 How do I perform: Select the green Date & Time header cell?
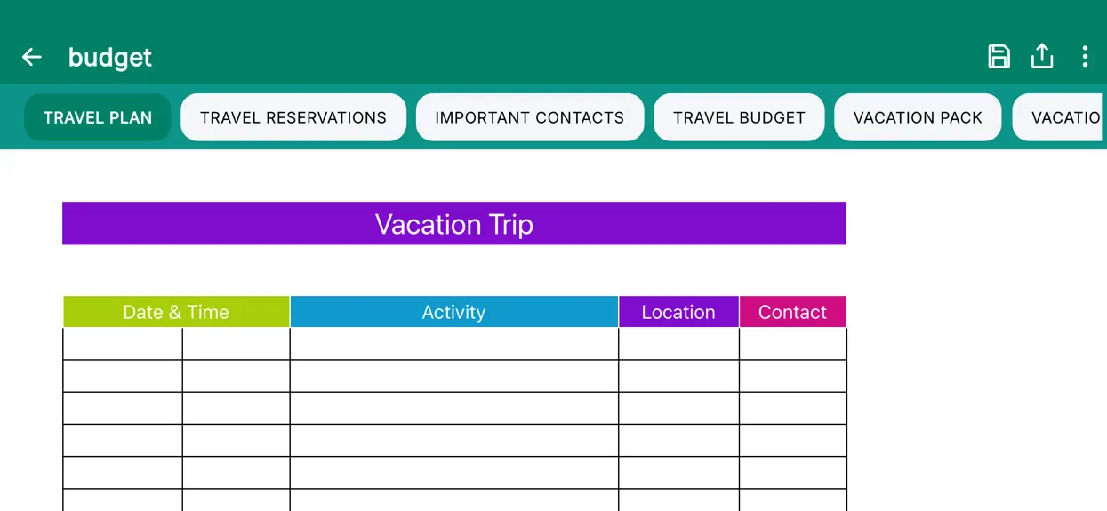pos(176,312)
